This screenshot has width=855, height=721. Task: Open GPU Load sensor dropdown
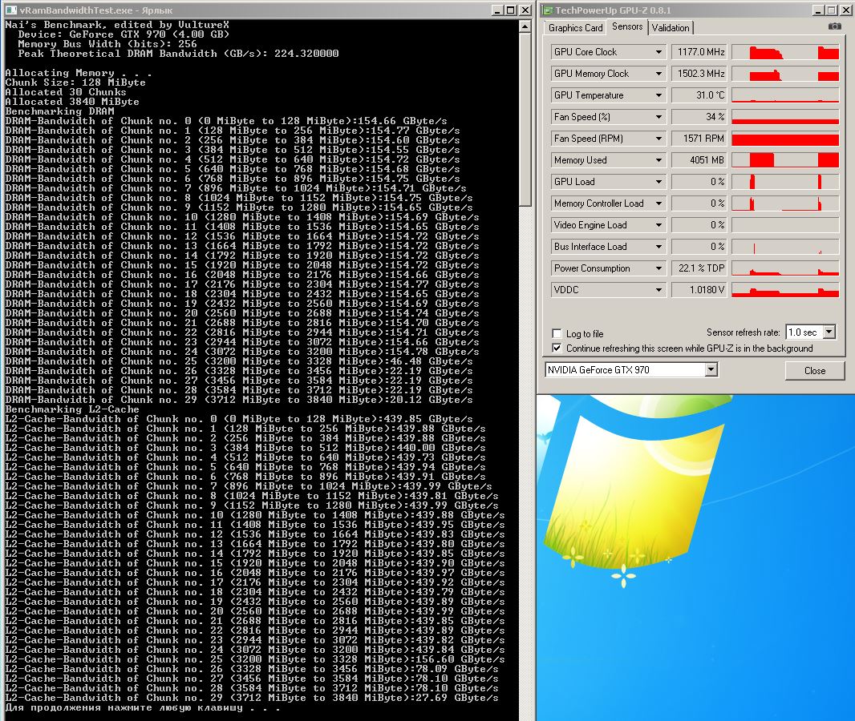click(658, 181)
